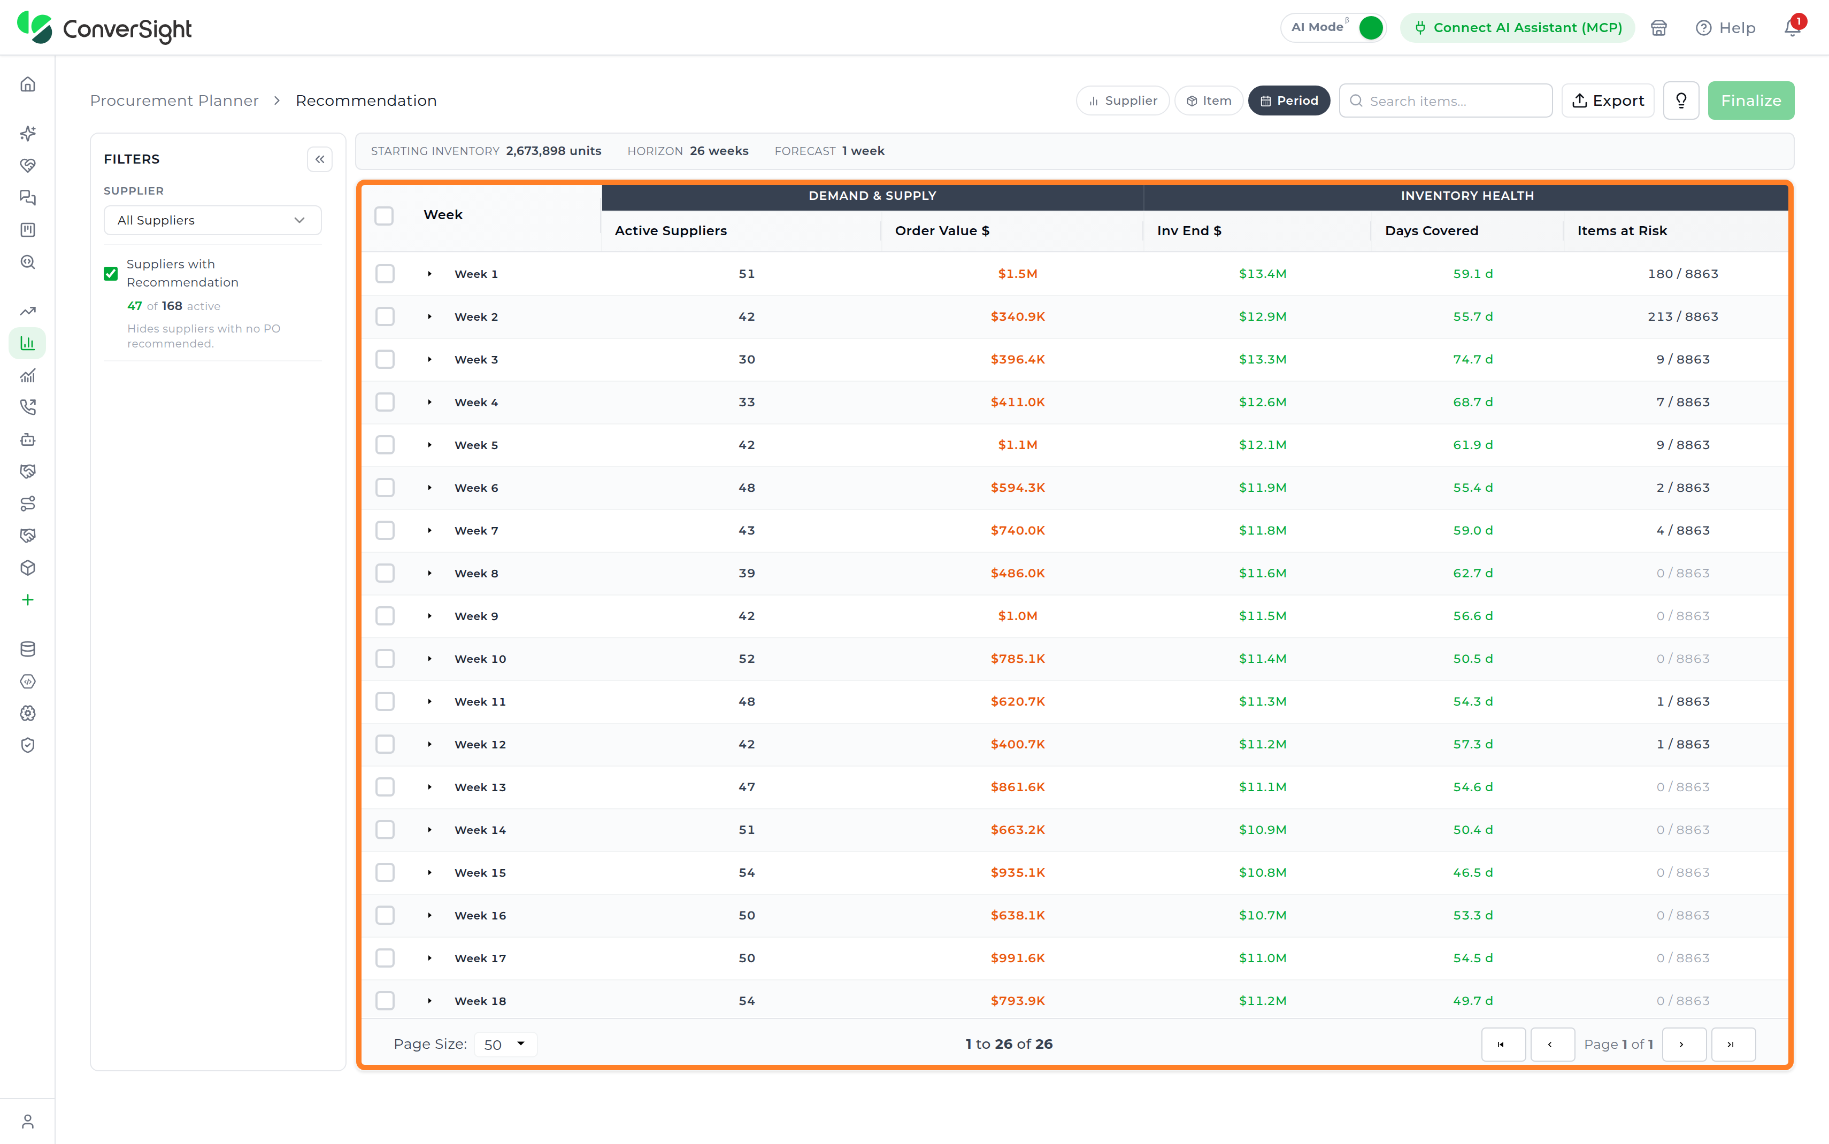Click the trending line sidebar icon

28,311
